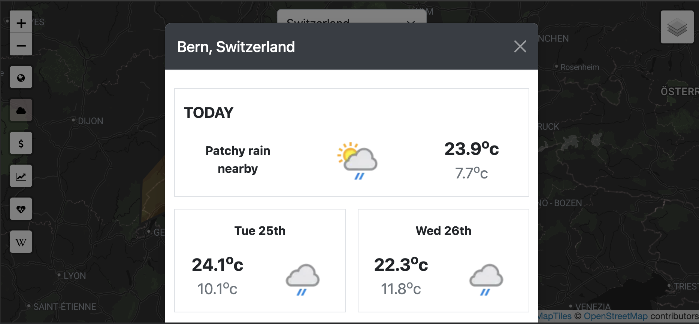Follow the MapTiles attribution link

pyautogui.click(x=555, y=316)
